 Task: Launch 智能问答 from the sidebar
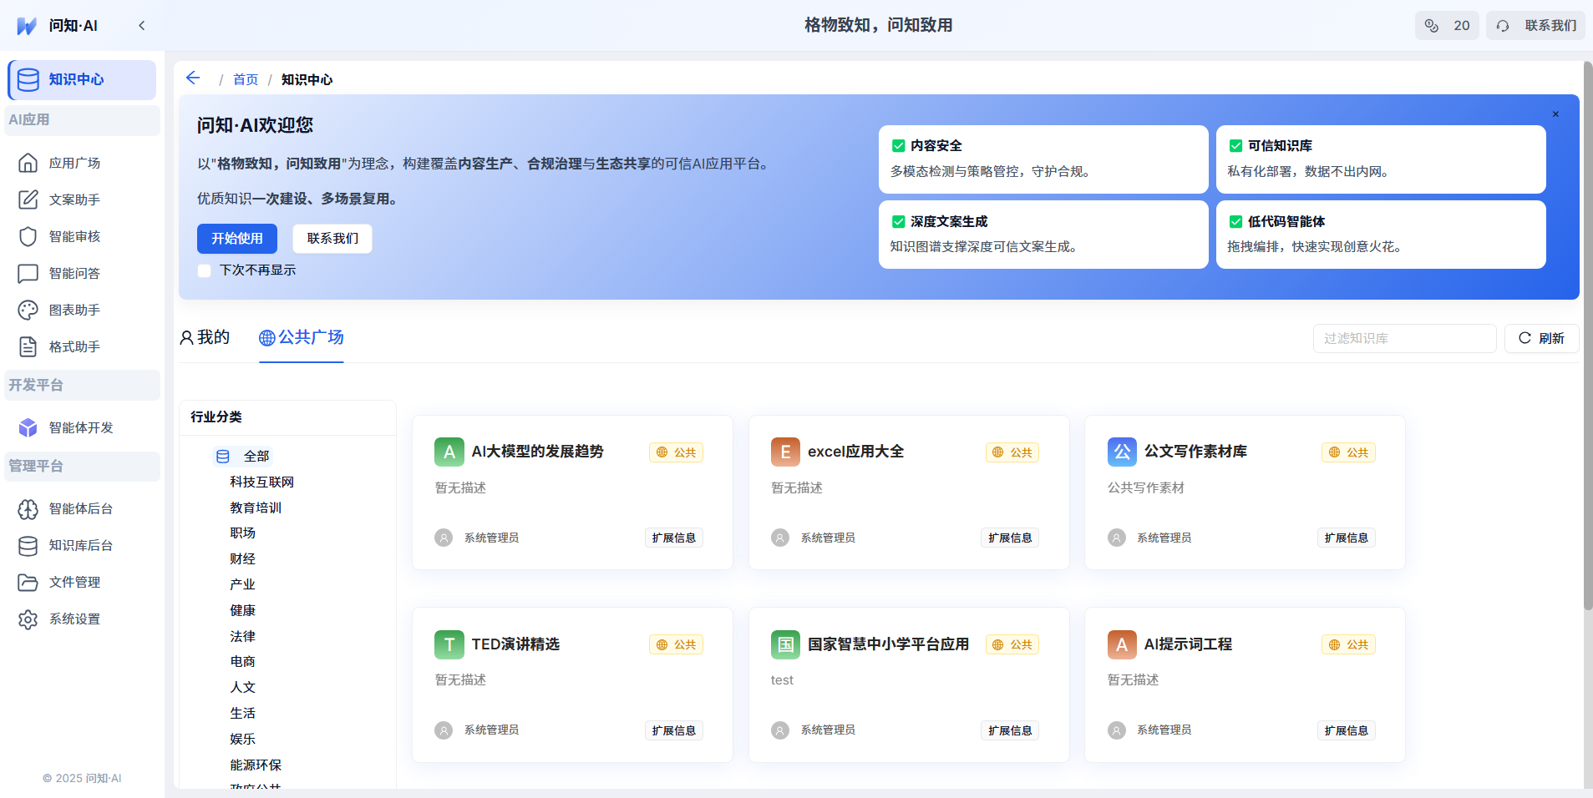[74, 273]
